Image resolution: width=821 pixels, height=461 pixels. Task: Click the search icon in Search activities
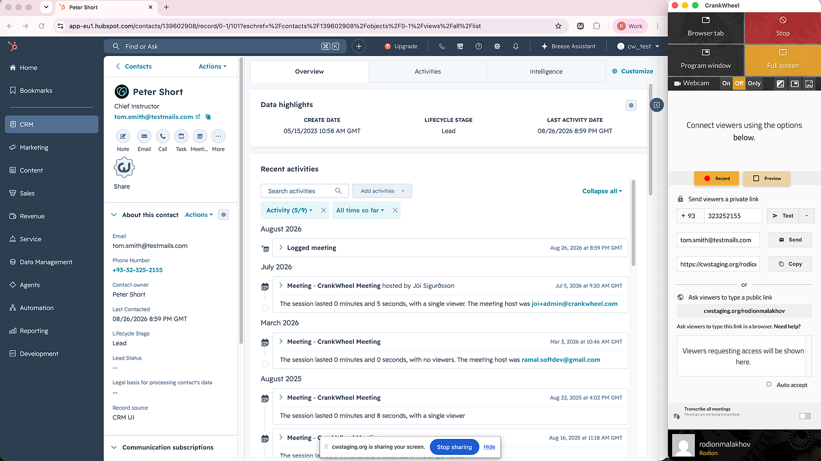[x=338, y=191]
